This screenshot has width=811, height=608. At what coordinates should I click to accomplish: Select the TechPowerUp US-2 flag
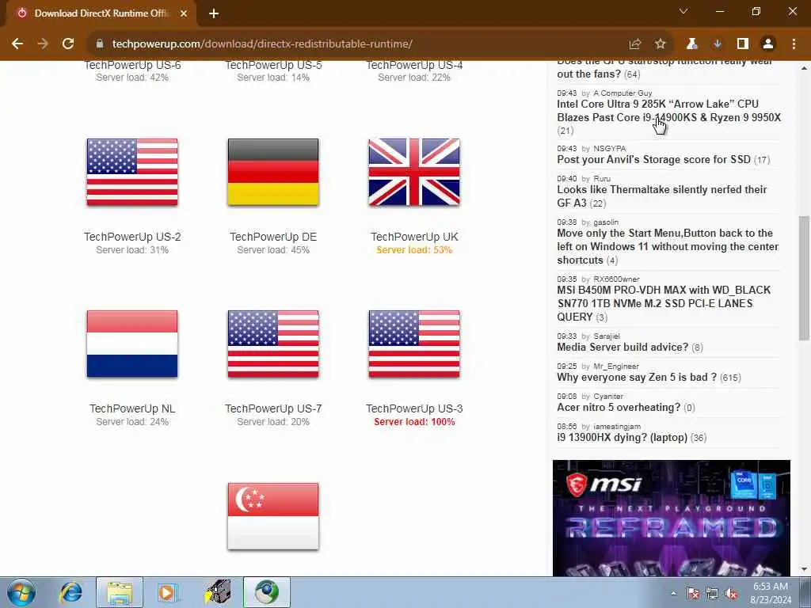pos(132,172)
